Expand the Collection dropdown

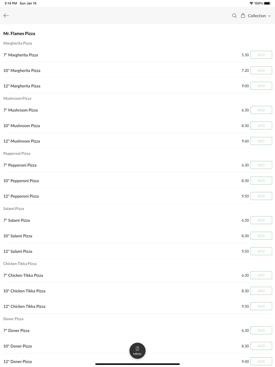[259, 16]
